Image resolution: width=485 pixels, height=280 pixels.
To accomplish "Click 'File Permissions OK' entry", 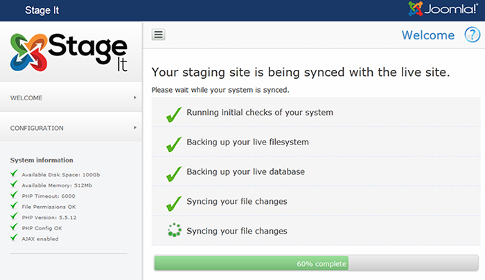I will click(x=48, y=207).
